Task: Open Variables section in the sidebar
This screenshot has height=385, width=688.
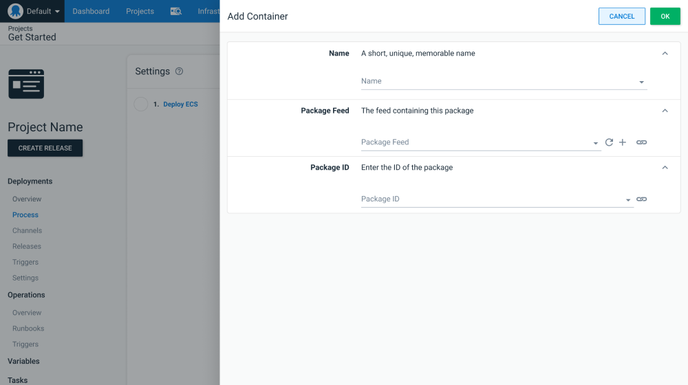Action: click(23, 362)
